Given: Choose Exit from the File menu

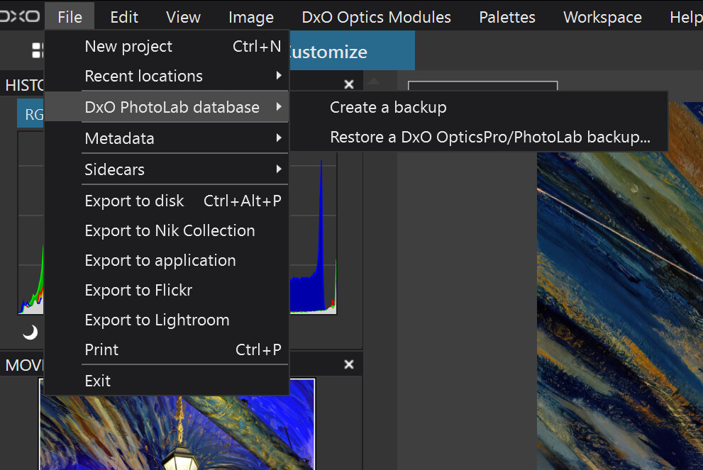Looking at the screenshot, I should click(x=167, y=381).
